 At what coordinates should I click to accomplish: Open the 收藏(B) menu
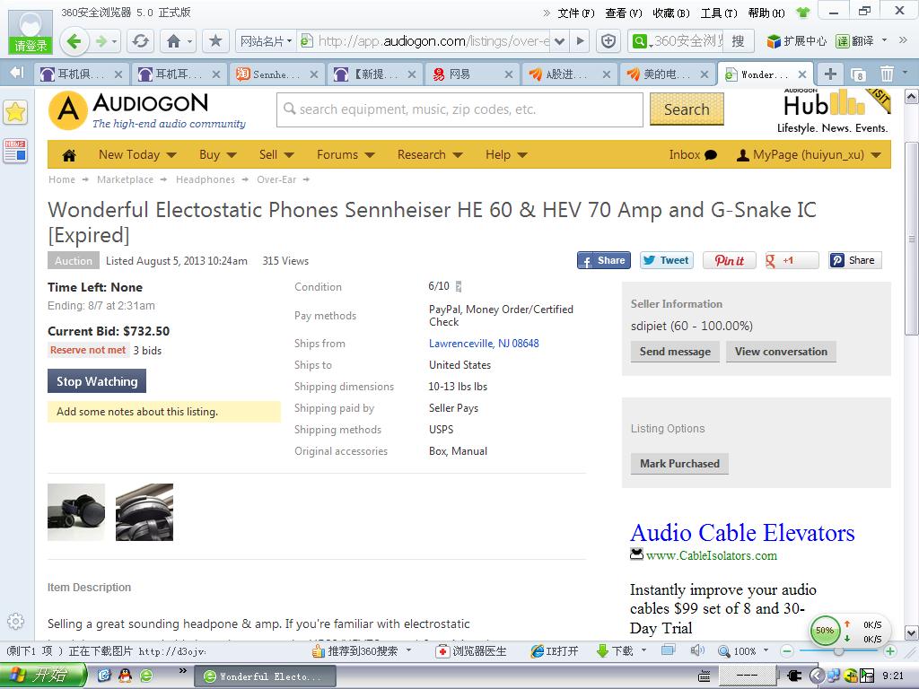point(671,13)
